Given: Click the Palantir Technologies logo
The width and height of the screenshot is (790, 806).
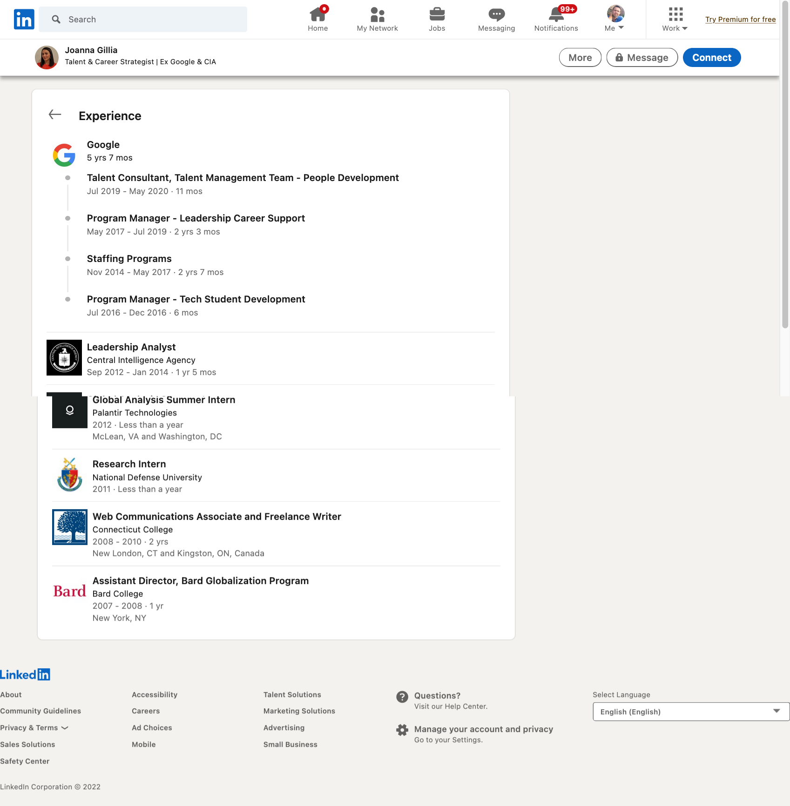Looking at the screenshot, I should pos(70,410).
